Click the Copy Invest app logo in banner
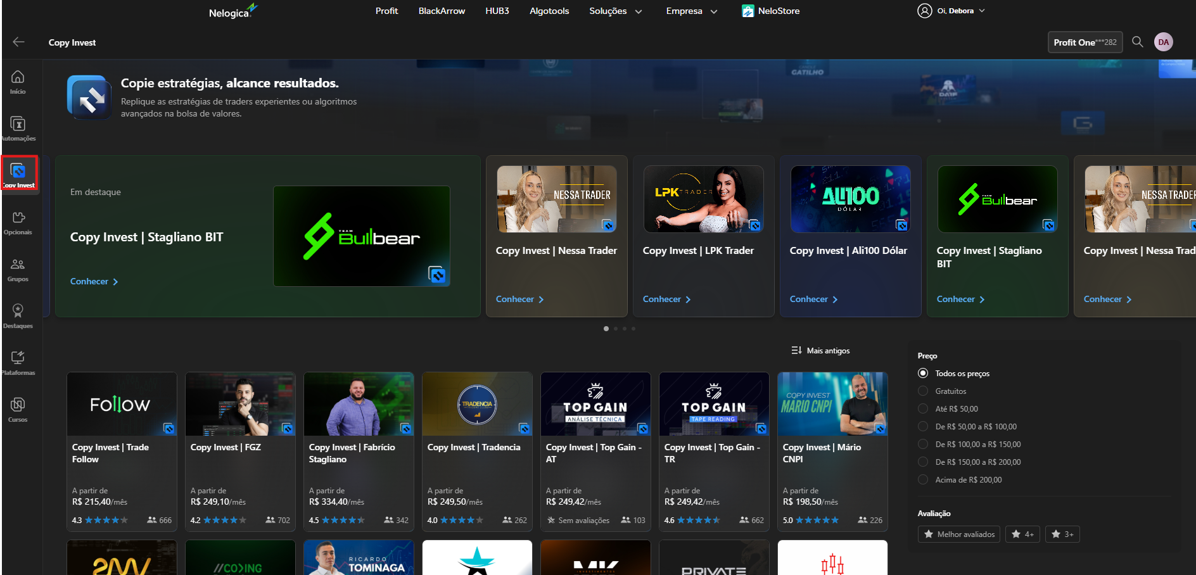The width and height of the screenshot is (1196, 575). tap(90, 98)
